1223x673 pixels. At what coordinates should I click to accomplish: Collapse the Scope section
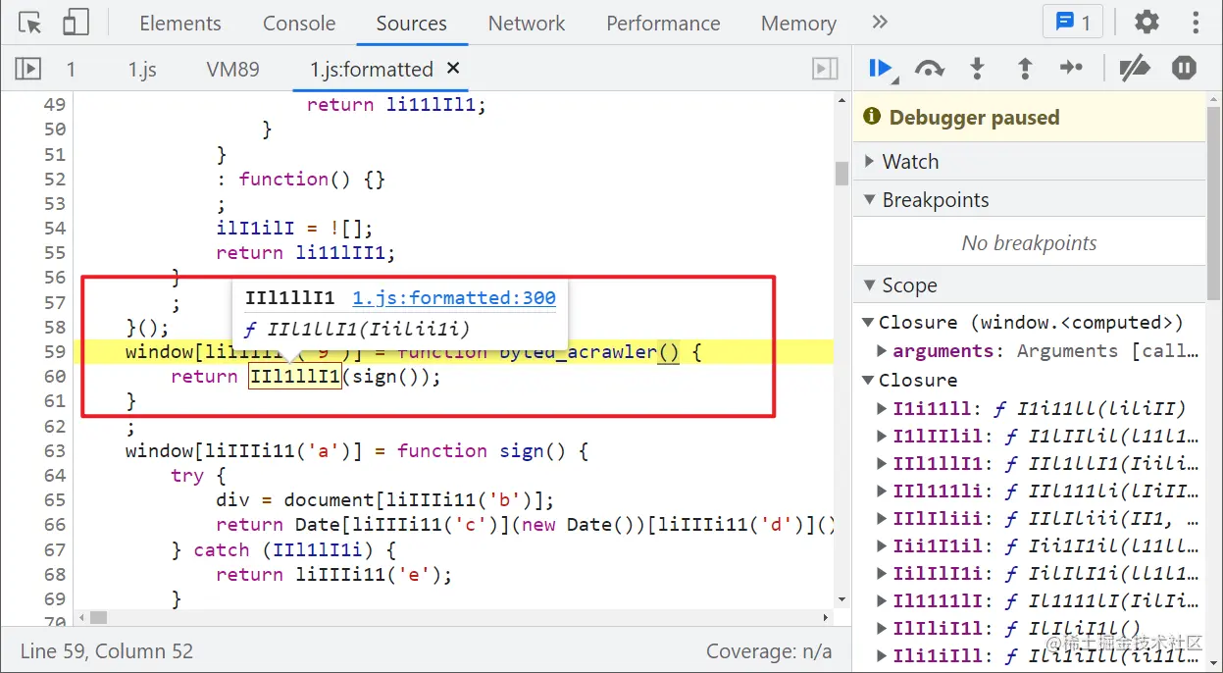point(1029,285)
